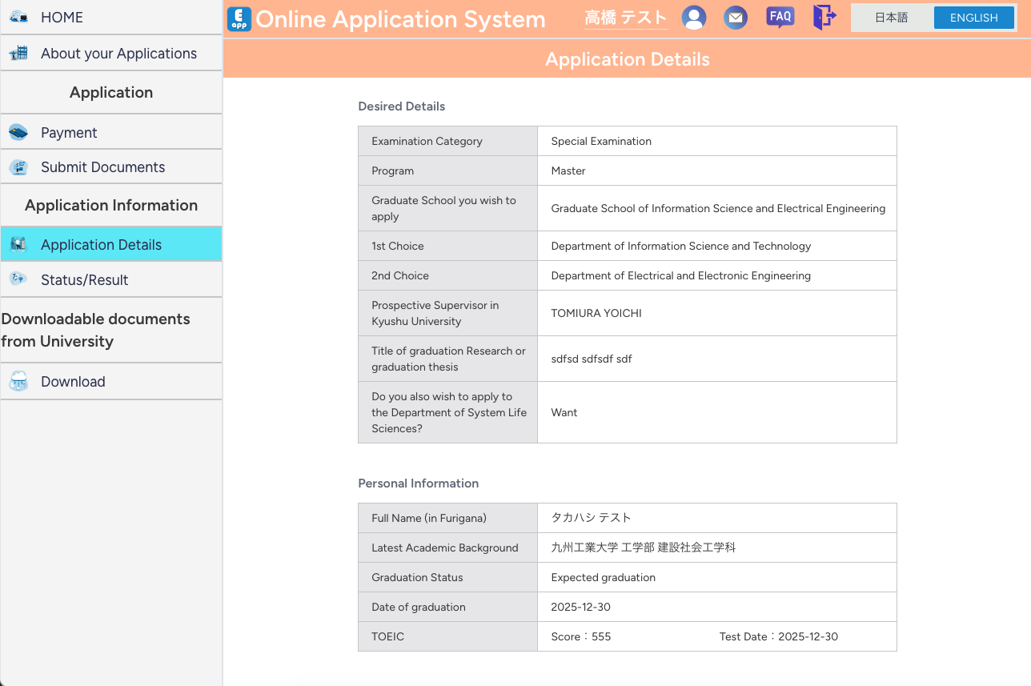The height and width of the screenshot is (686, 1031).
Task: Click the Master program value
Action: click(x=568, y=170)
